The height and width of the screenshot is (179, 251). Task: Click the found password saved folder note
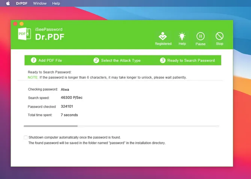pyautogui.click(x=97, y=143)
